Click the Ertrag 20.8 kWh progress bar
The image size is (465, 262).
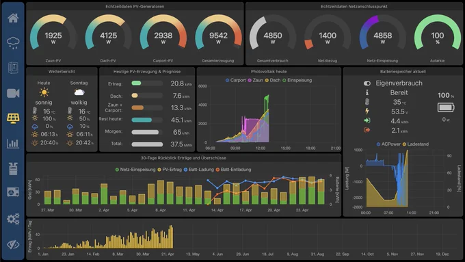[x=147, y=83]
